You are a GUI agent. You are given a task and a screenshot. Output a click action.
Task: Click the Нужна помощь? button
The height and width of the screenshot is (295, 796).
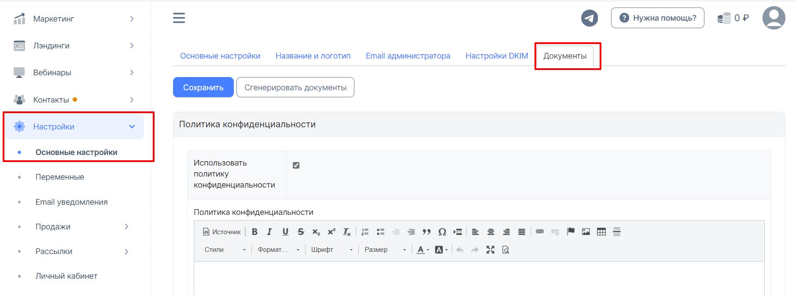658,18
